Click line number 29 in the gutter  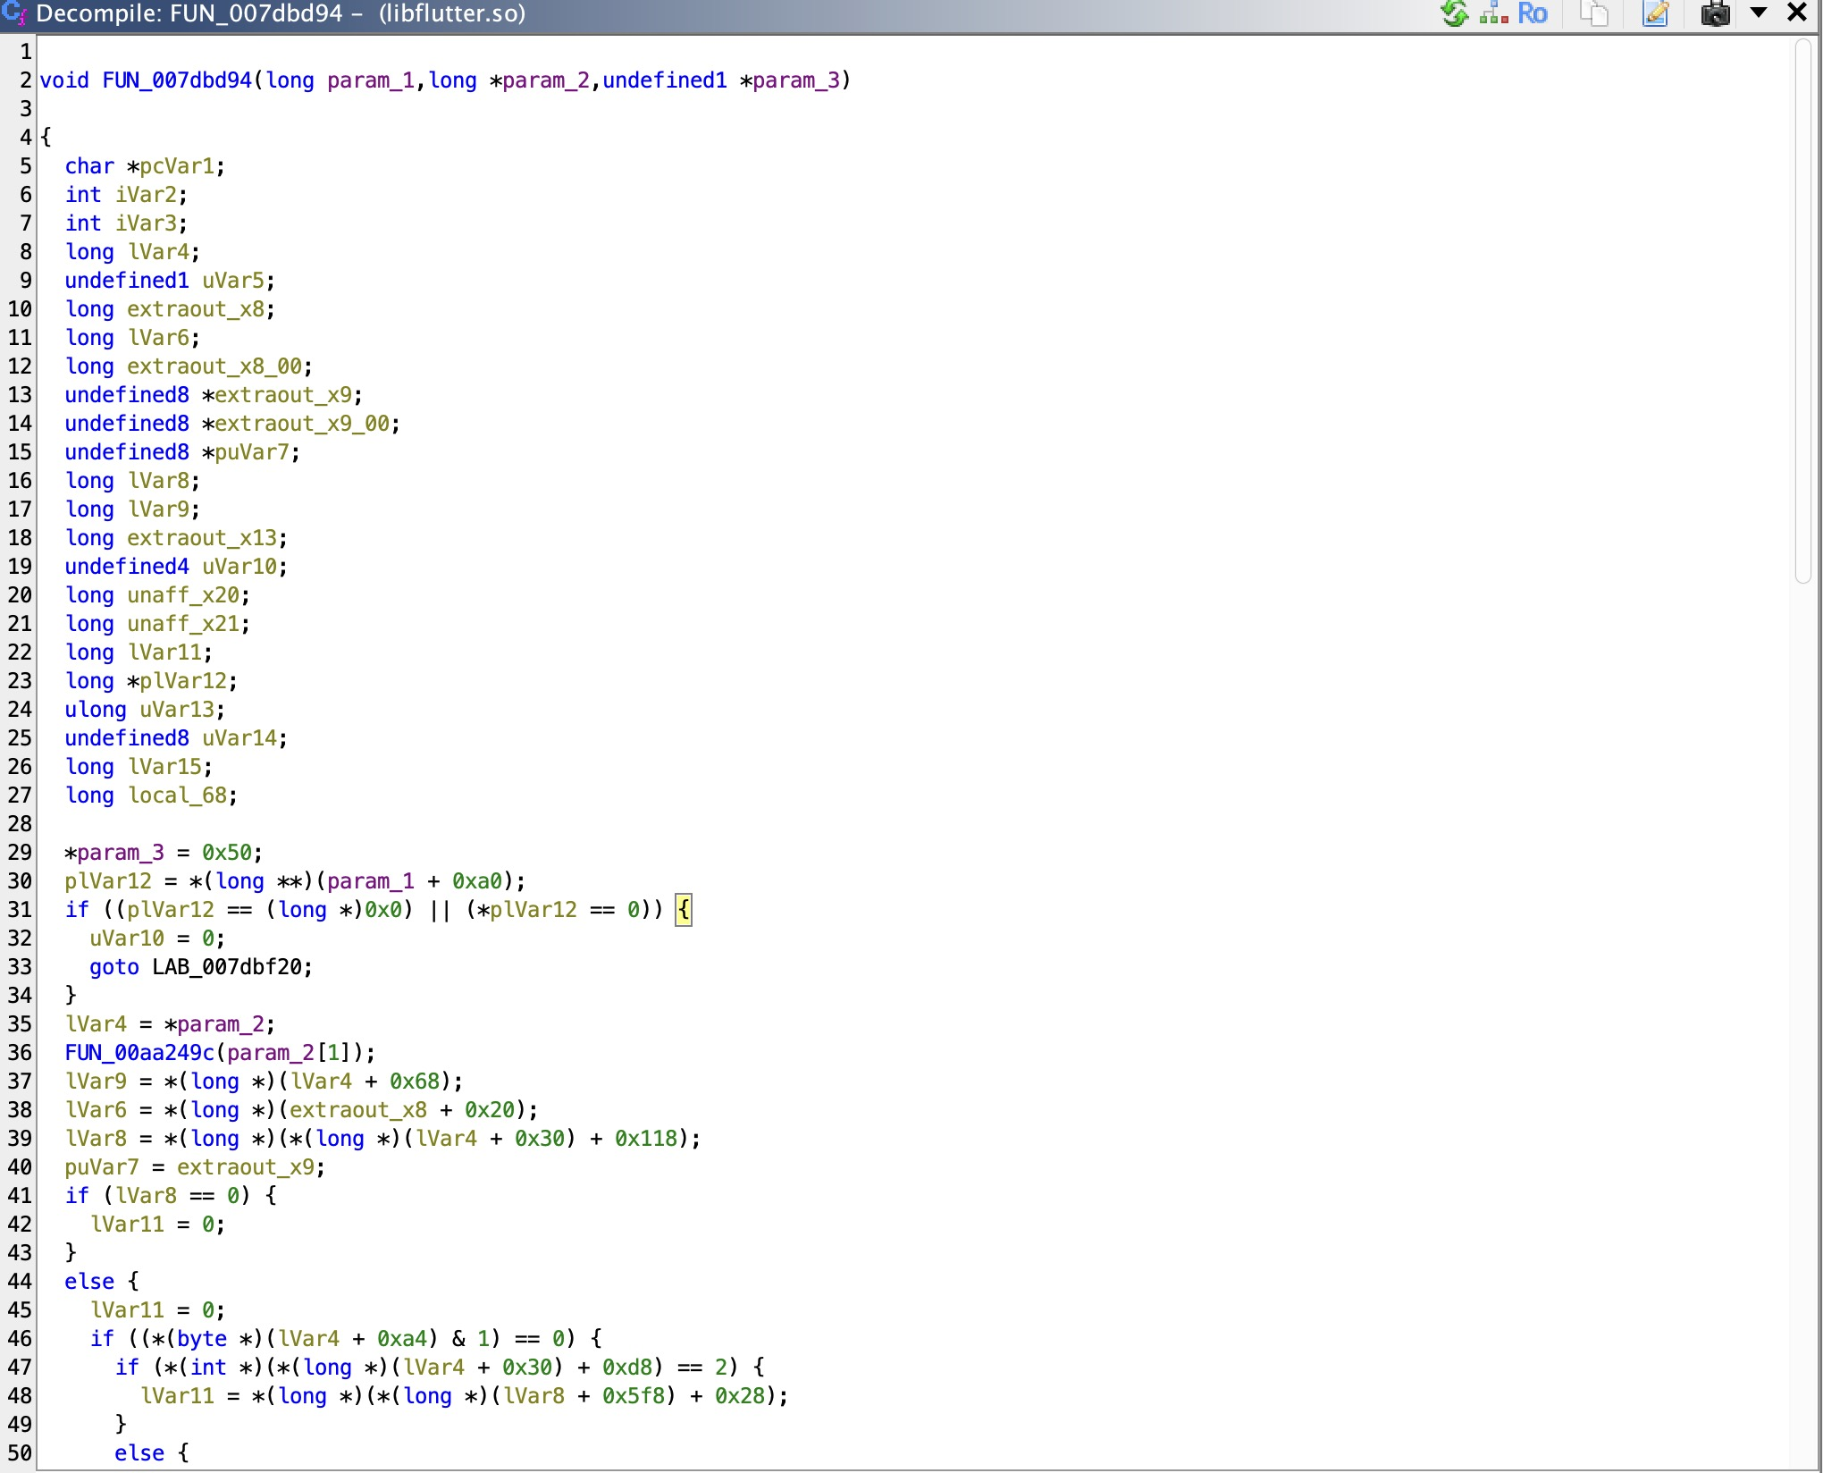tap(20, 853)
